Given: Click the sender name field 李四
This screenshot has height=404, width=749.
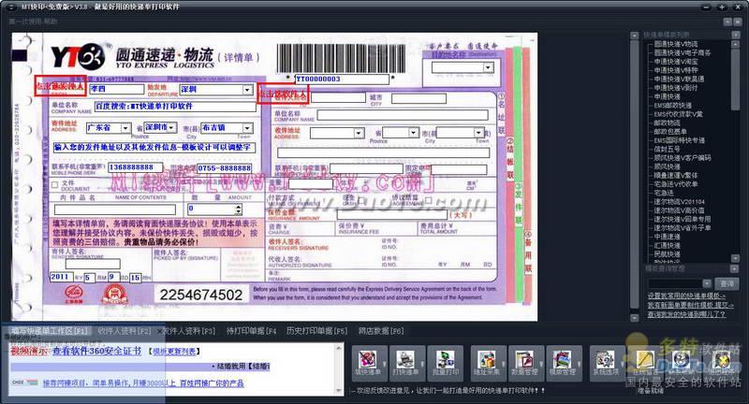Looking at the screenshot, I should (116, 89).
